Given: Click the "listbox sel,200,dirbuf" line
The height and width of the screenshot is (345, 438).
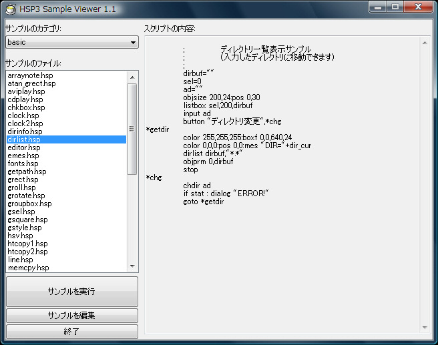Looking at the screenshot, I should [218, 105].
